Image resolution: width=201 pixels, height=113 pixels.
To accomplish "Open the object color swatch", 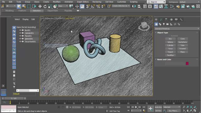I will tap(187, 63).
